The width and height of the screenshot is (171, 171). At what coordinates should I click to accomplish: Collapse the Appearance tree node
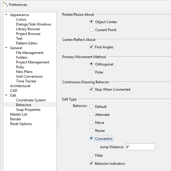click(x=6, y=15)
